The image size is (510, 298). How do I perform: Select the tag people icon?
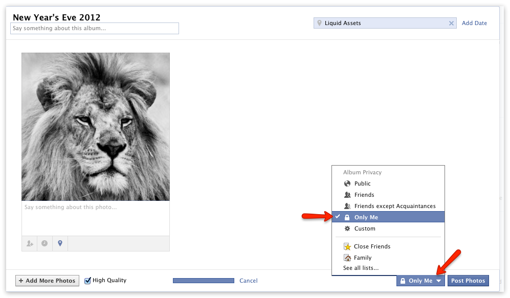29,243
